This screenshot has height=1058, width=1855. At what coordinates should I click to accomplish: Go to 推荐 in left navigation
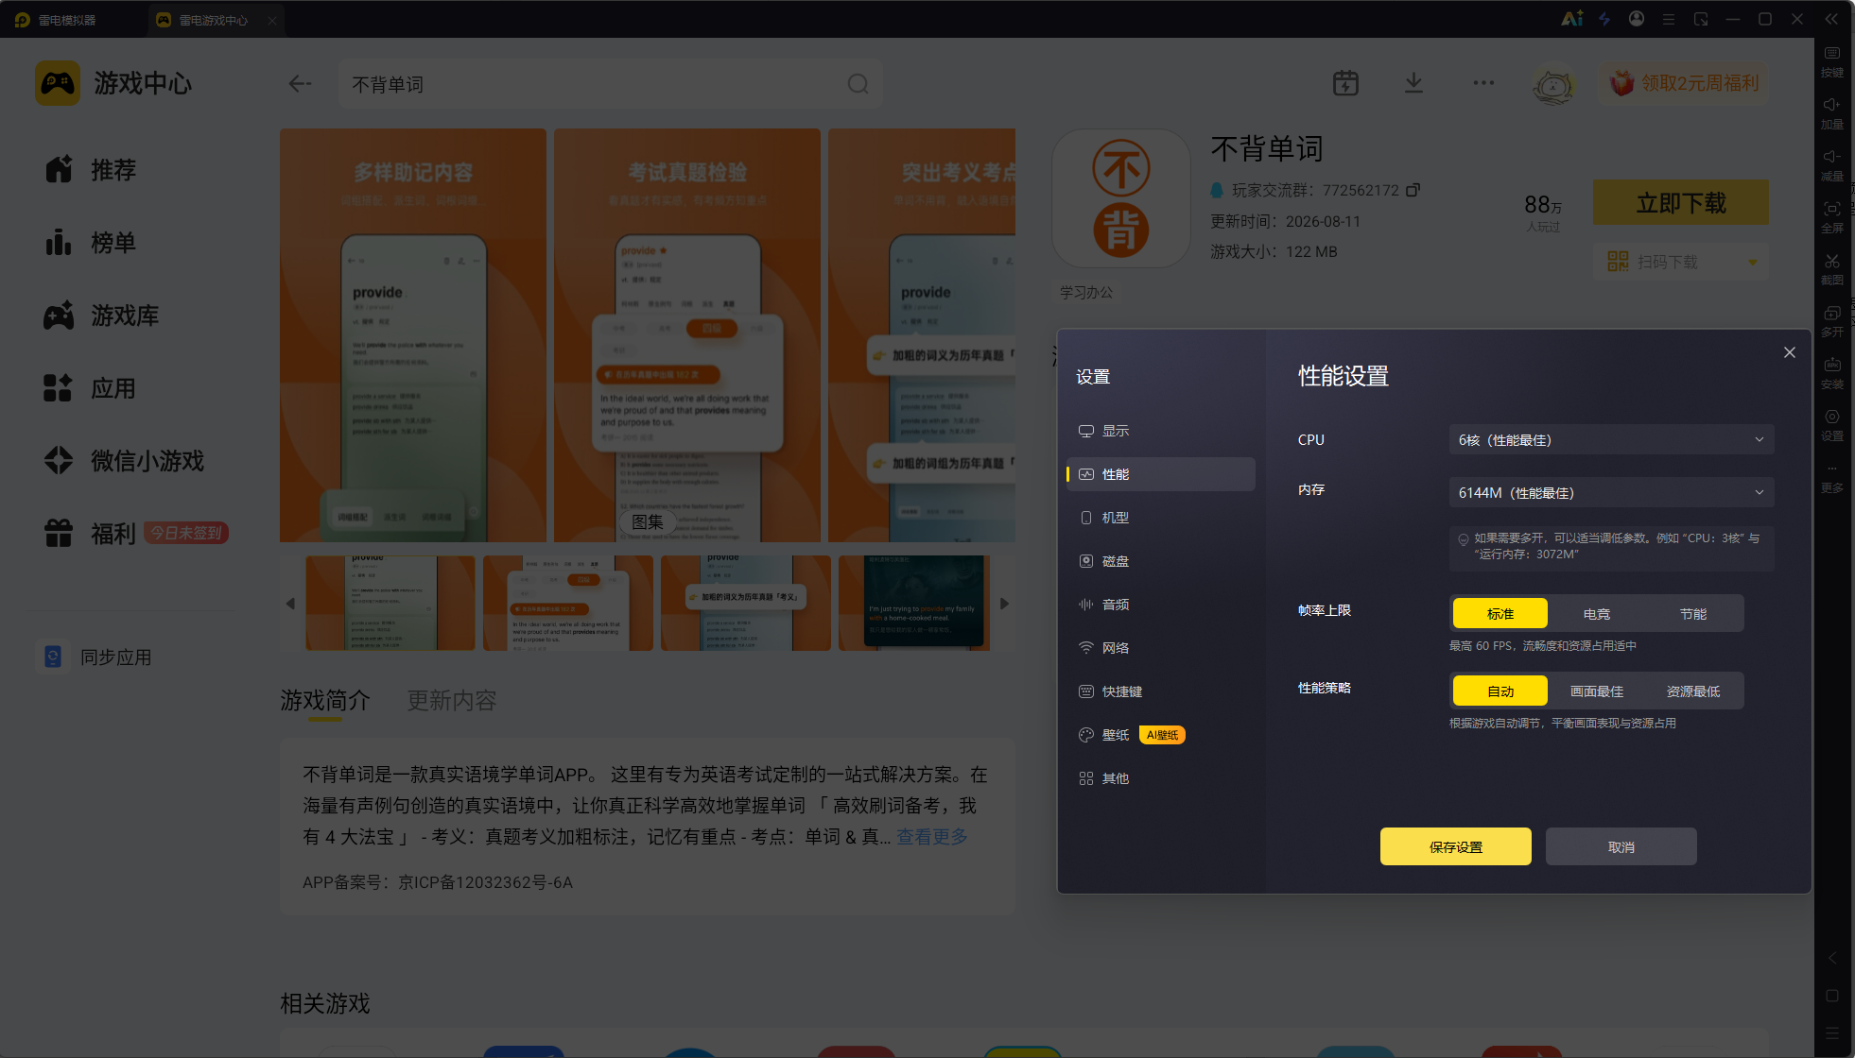[91, 170]
